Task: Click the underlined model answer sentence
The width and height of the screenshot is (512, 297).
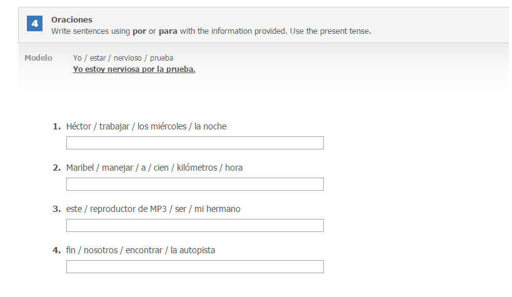Action: [x=134, y=69]
